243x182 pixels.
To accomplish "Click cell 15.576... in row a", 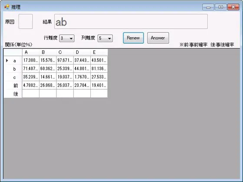I will [48, 60].
